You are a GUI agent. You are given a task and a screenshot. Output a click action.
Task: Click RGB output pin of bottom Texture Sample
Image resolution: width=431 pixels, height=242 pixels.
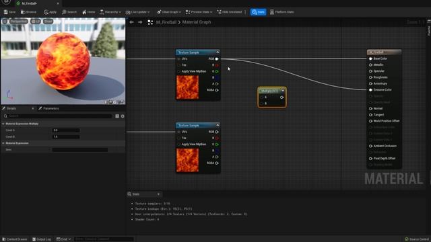tap(217, 132)
